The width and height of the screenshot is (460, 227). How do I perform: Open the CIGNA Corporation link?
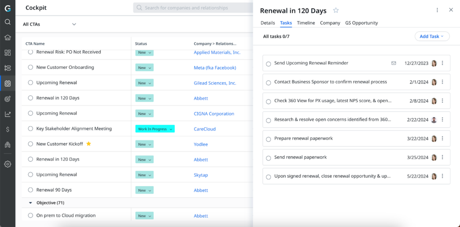(x=214, y=113)
